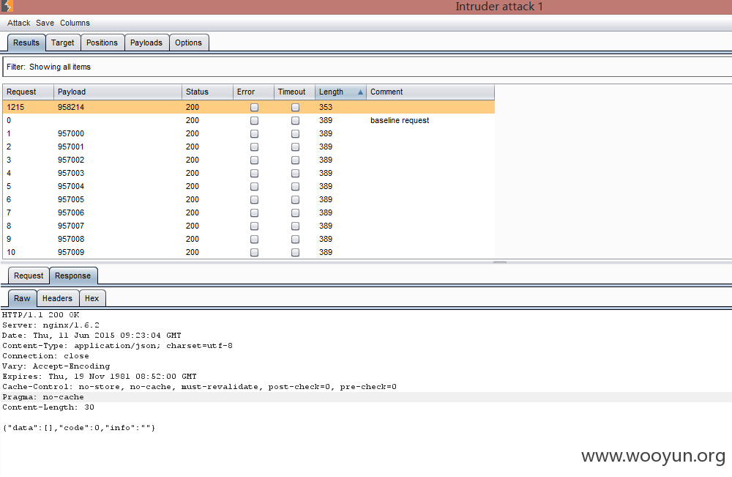Sort by the Status column header

(207, 92)
